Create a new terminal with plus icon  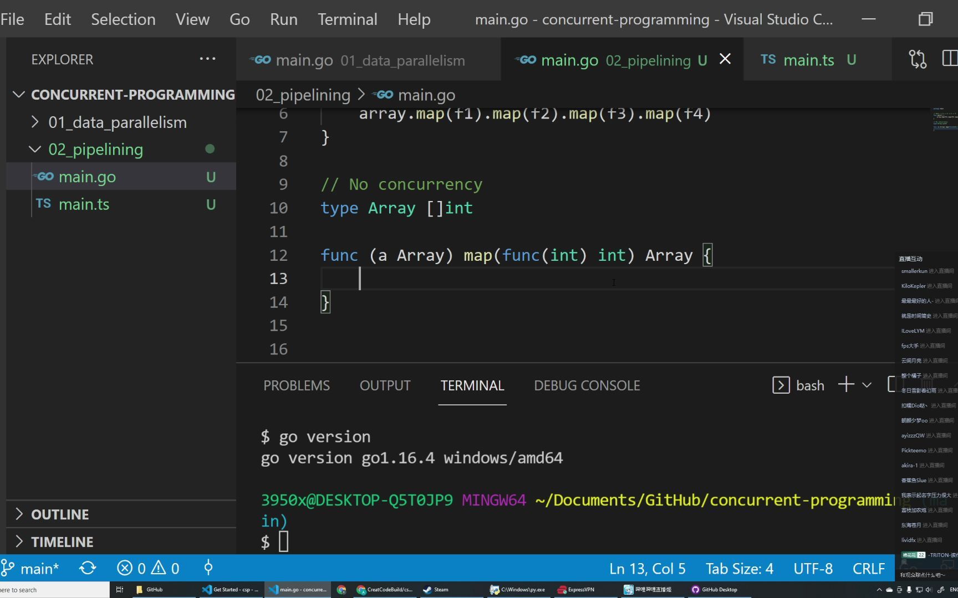(x=846, y=384)
